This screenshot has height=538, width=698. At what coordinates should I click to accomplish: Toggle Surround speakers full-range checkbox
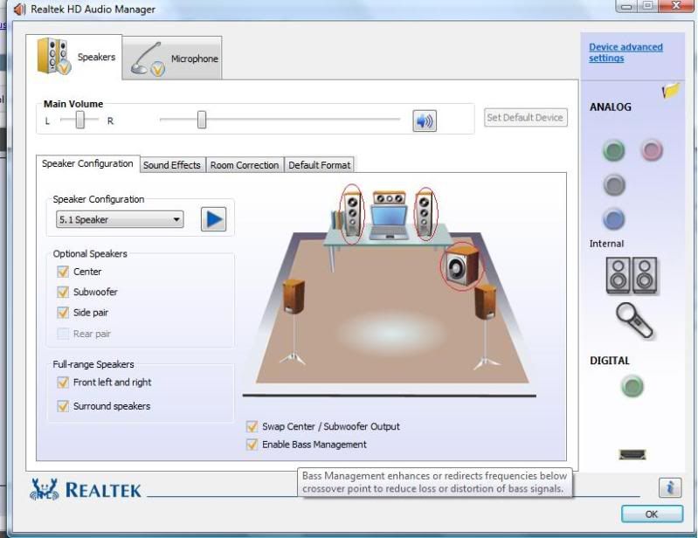[63, 406]
